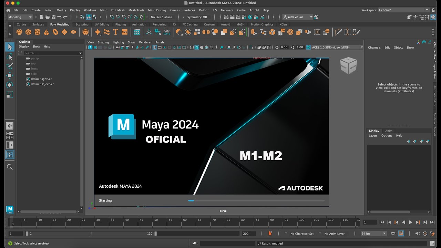Create a new scene with the status line icon

click(x=42, y=17)
